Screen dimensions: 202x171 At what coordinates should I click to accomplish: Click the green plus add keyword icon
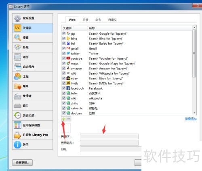63,119
